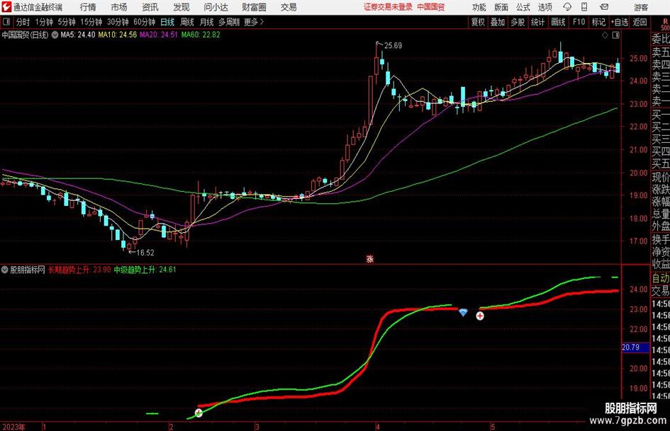This screenshot has width=670, height=431.
Task: Expand the 中国国贸(日线) indicator dropdown arrow
Action: [x=55, y=35]
